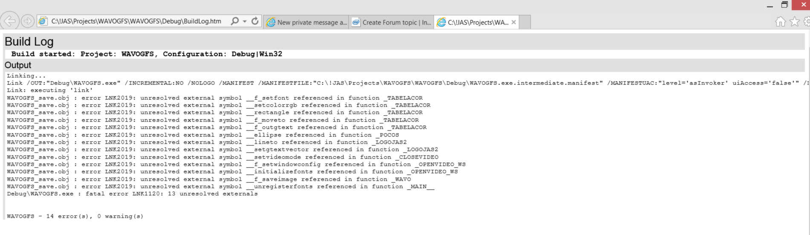The width and height of the screenshot is (810, 235).
Task: Click the page icon in the address bar
Action: pyautogui.click(x=43, y=21)
